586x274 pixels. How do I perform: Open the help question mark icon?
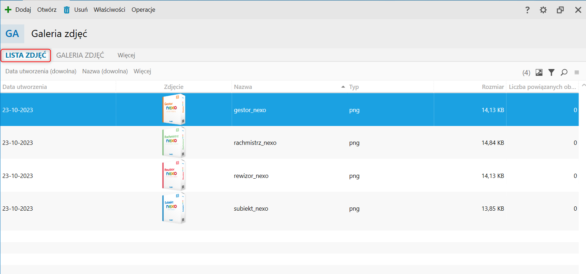[x=528, y=10]
